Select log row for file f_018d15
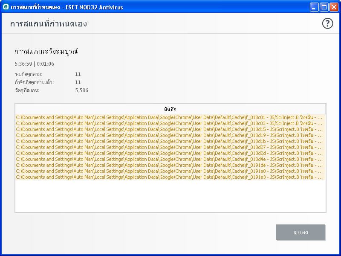Image resolution: width=341 pixels, height=256 pixels. click(170, 129)
